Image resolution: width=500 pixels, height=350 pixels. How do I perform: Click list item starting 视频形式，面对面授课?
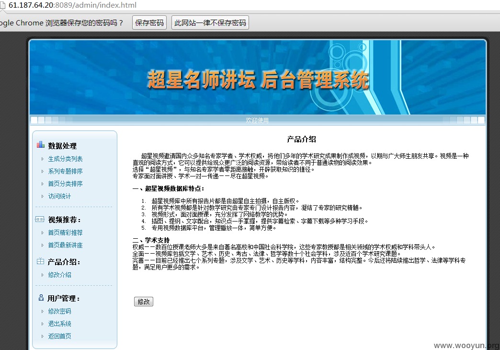point(219,214)
